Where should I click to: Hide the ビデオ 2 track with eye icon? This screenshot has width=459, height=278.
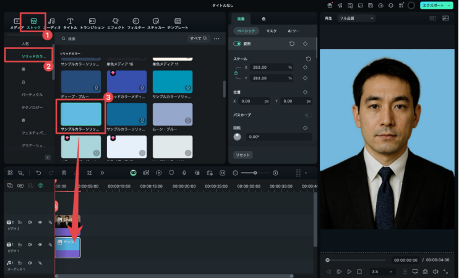tap(40, 222)
